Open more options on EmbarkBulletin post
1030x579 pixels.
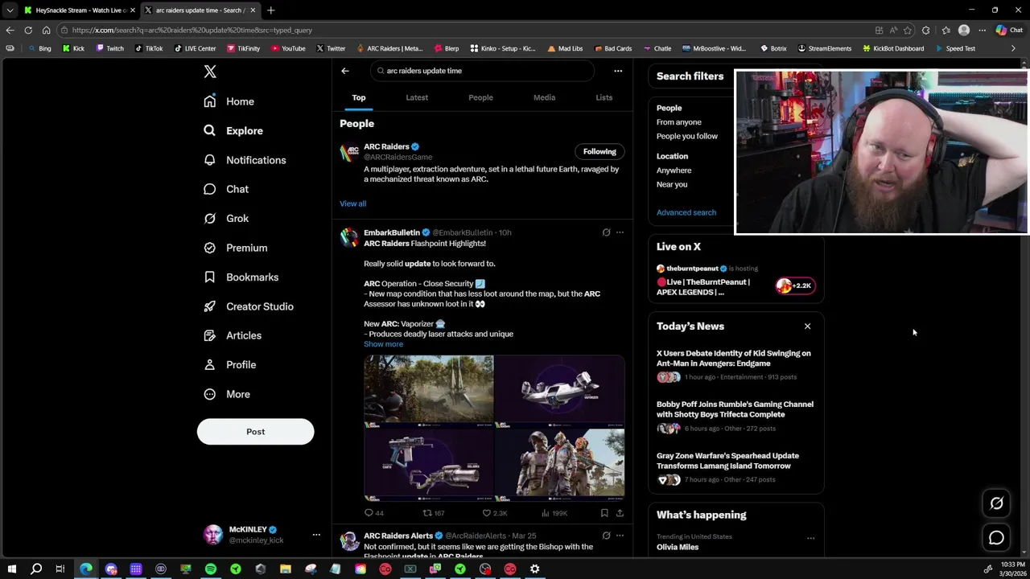620,232
